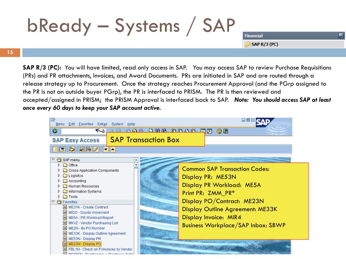Image resolution: width=346 pixels, height=259 pixels.
Task: Click the First Page icon
Action: tap(174, 131)
